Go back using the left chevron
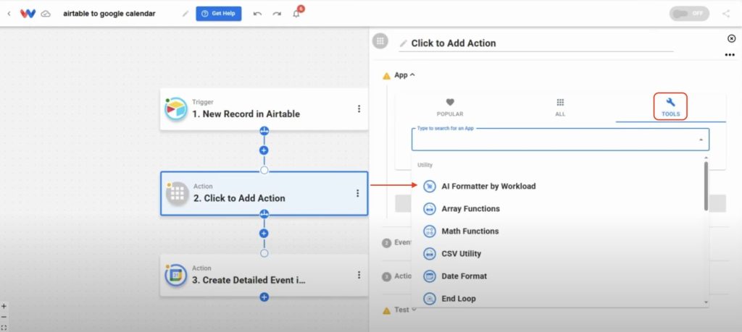742x332 pixels. point(9,14)
